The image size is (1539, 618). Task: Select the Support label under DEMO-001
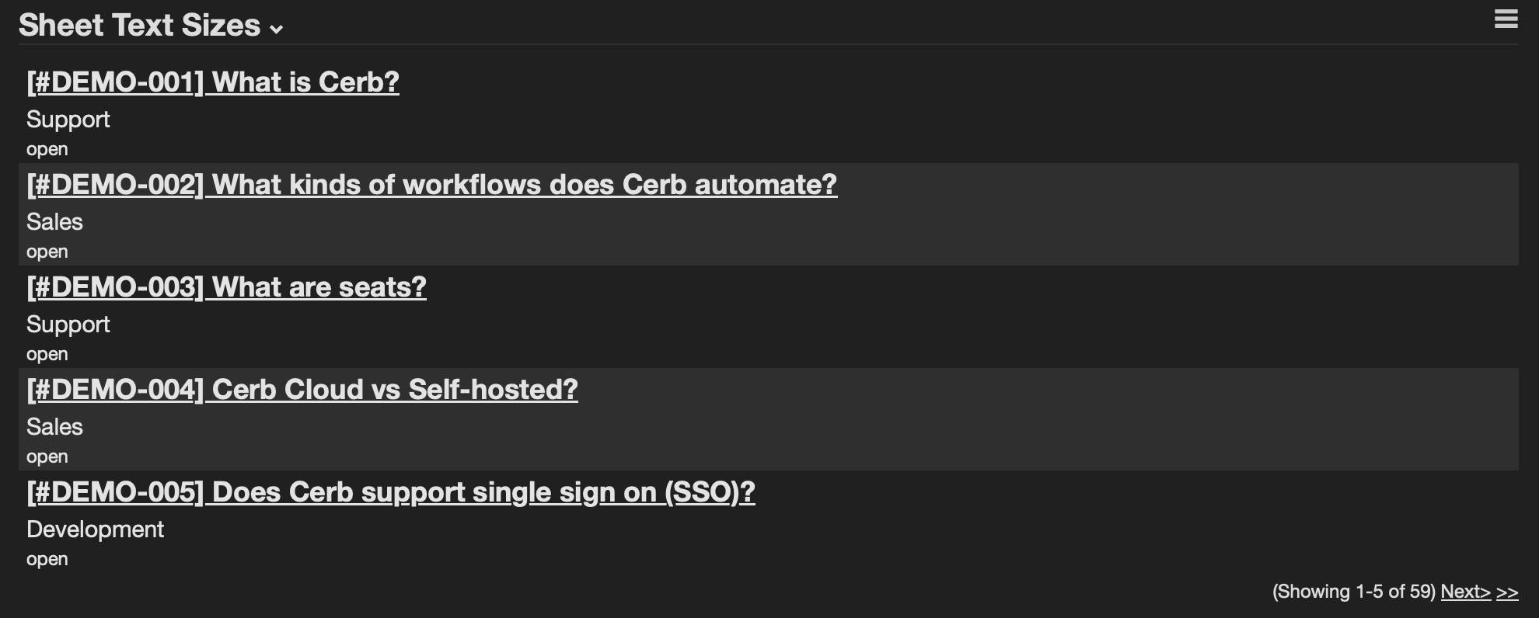pyautogui.click(x=68, y=120)
